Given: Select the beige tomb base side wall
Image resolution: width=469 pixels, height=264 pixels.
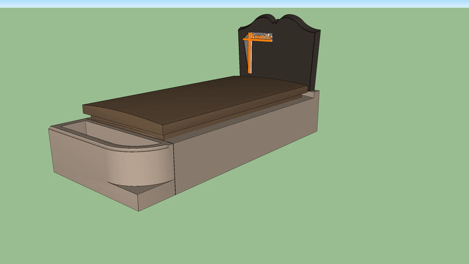Looking at the screenshot, I should click(x=247, y=144).
